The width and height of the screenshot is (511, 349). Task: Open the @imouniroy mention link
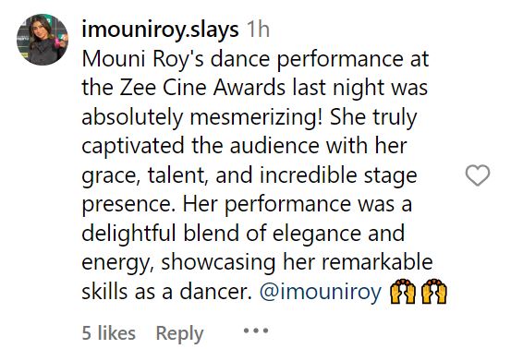pyautogui.click(x=321, y=292)
